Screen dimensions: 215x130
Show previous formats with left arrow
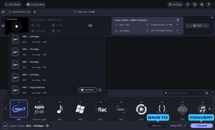click(5, 109)
